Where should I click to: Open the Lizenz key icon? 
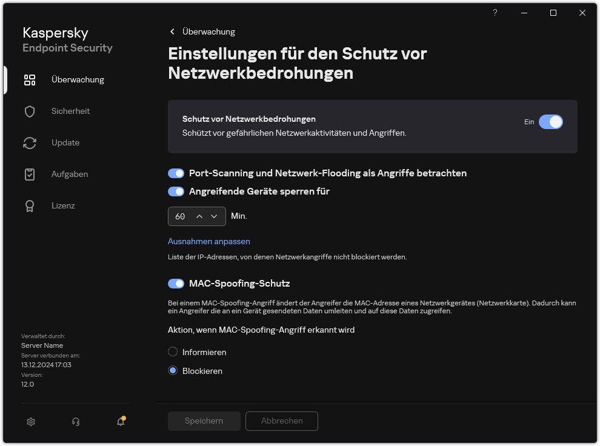[30, 205]
